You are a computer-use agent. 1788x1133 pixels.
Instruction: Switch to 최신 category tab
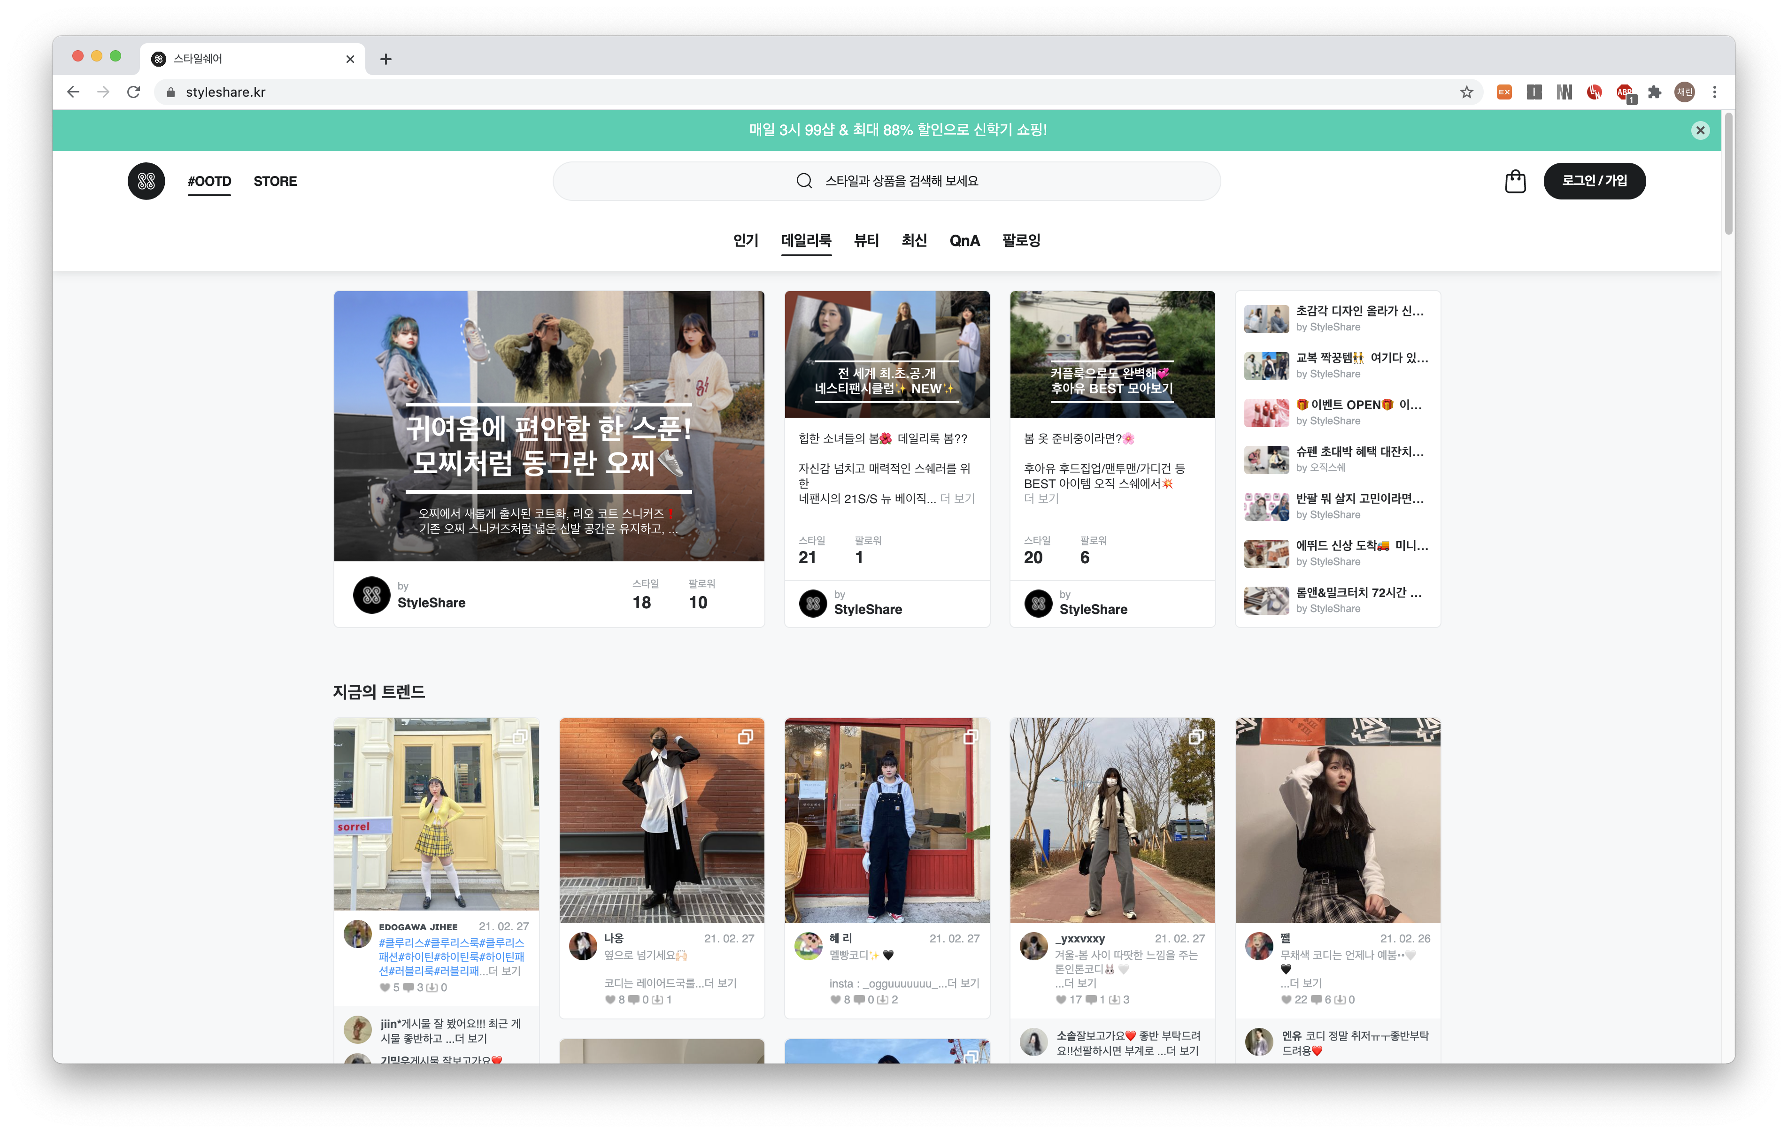pyautogui.click(x=914, y=241)
